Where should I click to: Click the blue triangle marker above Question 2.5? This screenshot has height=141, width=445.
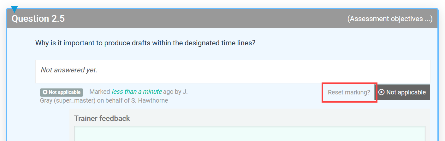14,9
